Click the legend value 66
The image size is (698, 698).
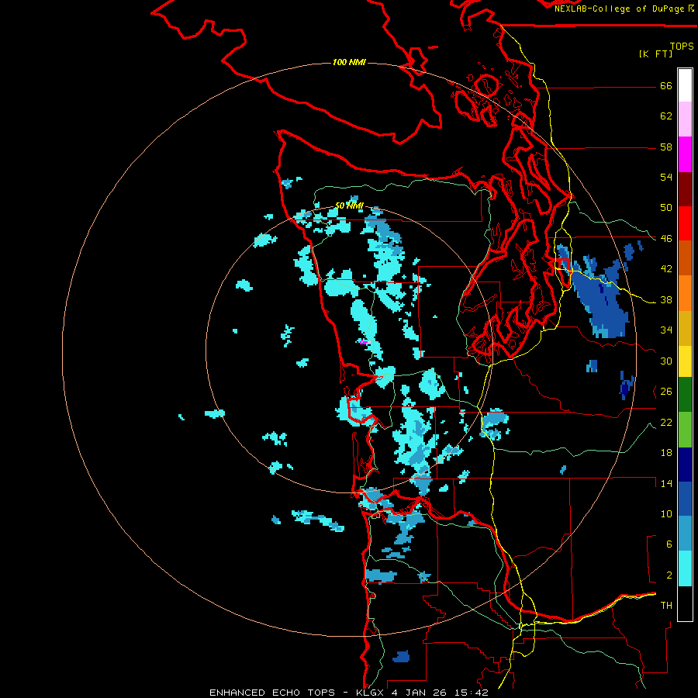coord(666,86)
